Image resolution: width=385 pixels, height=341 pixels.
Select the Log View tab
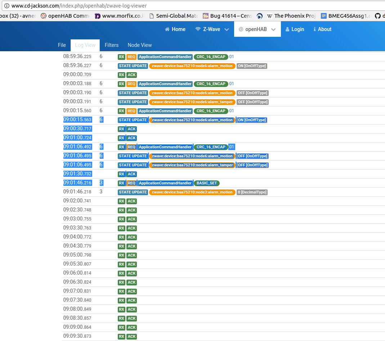click(85, 45)
